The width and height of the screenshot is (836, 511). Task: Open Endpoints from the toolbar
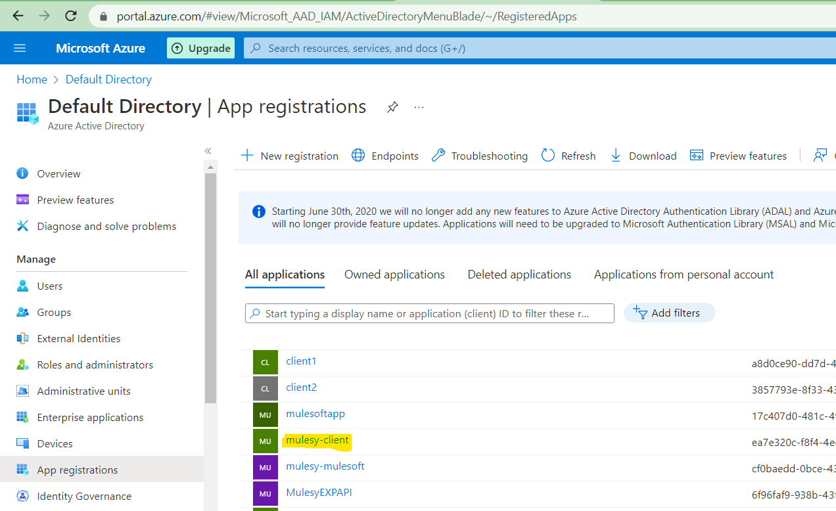(385, 156)
